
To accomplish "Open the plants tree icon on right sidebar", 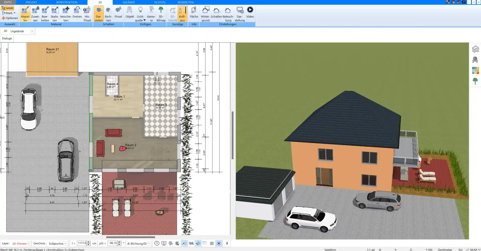I will (475, 81).
